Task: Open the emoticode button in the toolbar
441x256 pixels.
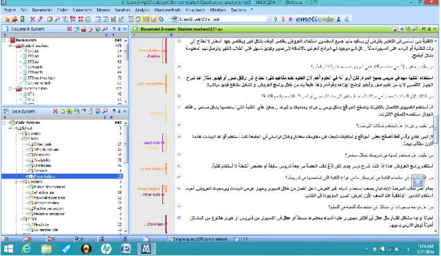Action: (x=315, y=19)
